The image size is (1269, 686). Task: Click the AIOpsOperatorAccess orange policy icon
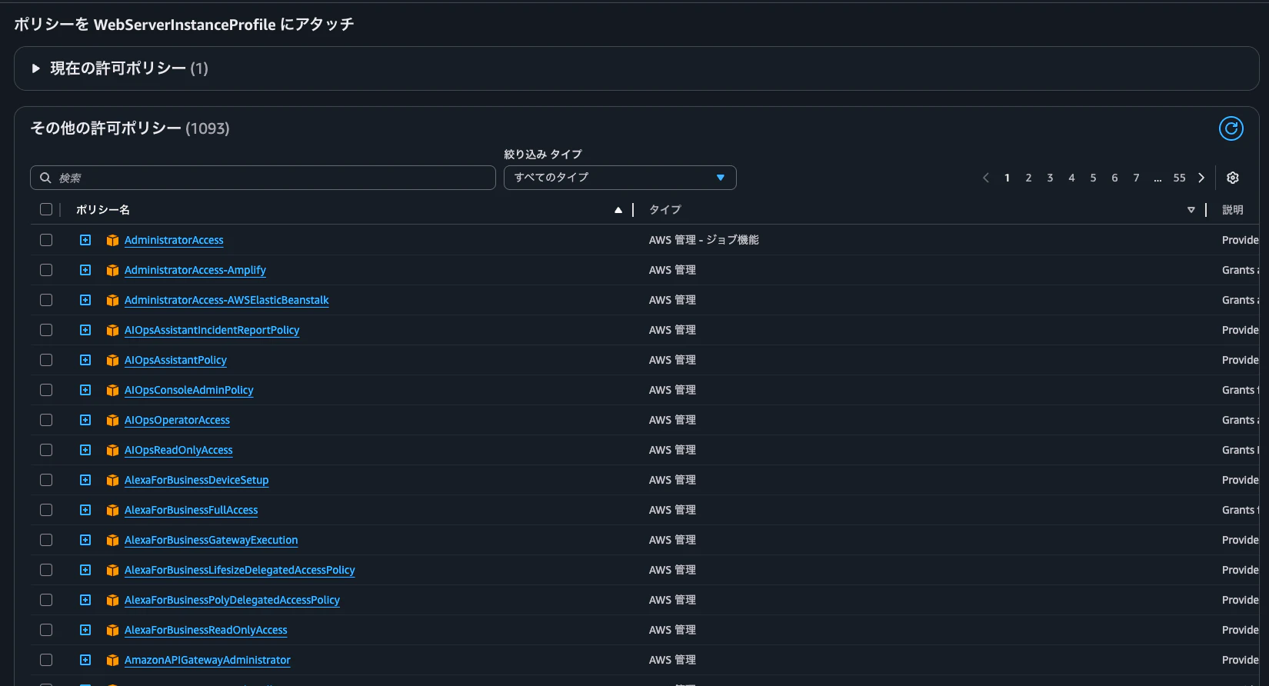[x=112, y=420]
